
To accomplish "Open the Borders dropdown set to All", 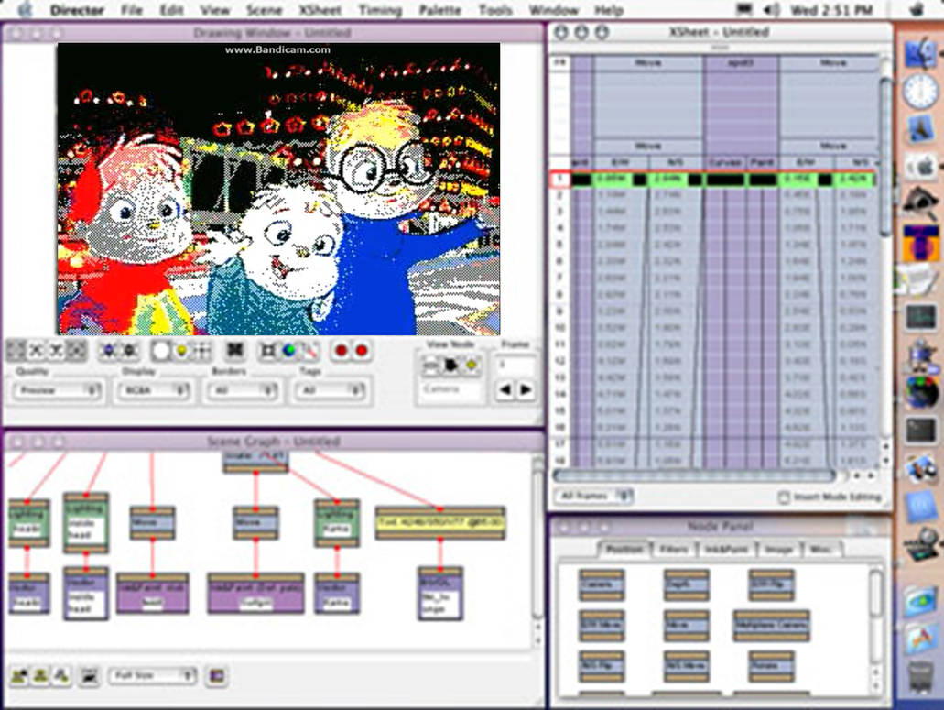I will tap(242, 390).
